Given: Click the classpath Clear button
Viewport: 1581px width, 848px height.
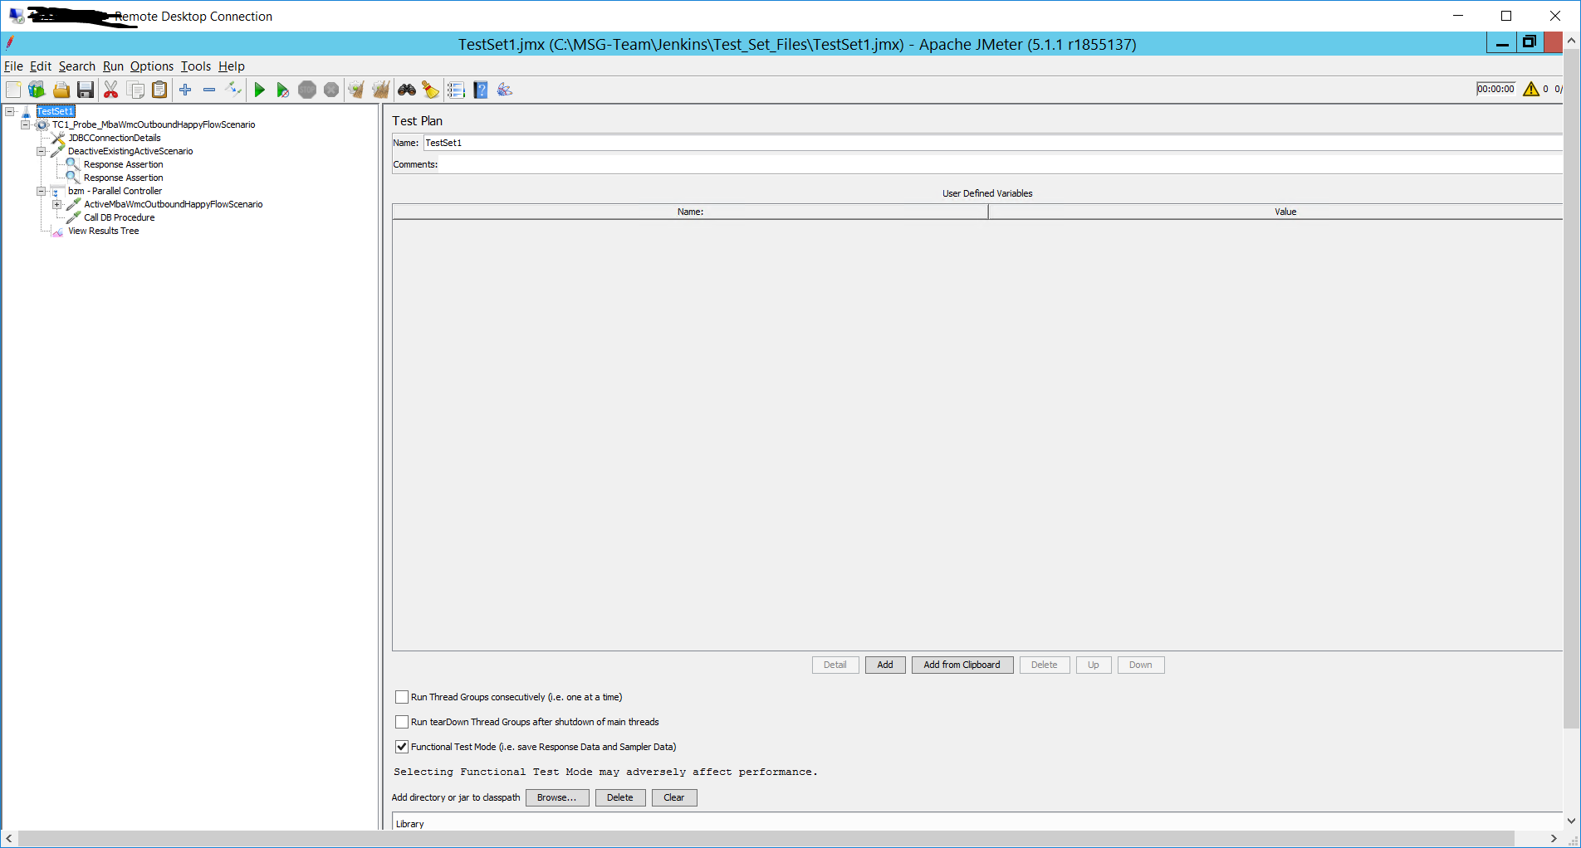Looking at the screenshot, I should [x=674, y=797].
